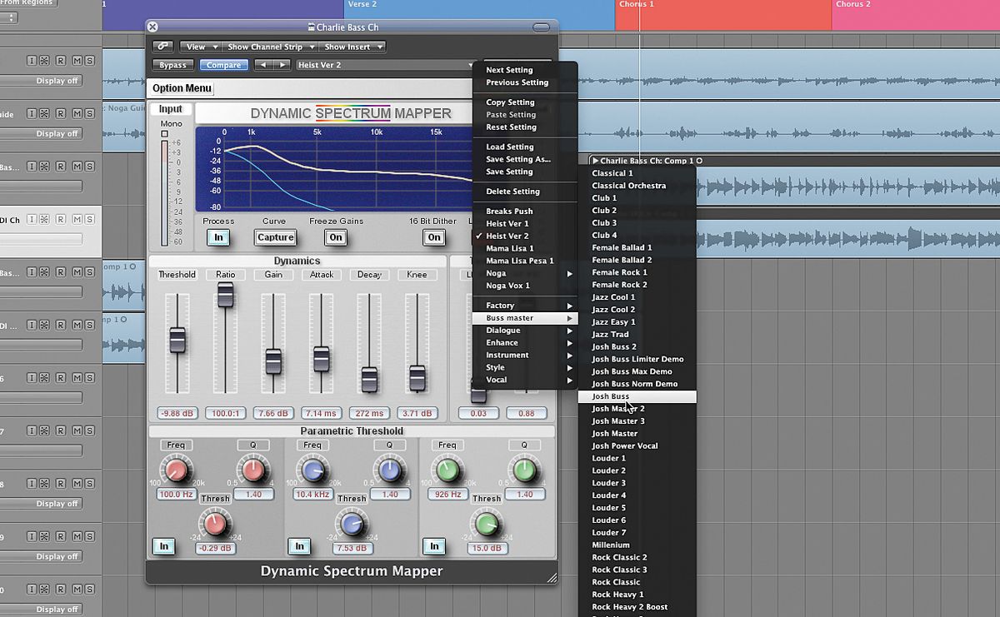The image size is (1000, 617).
Task: Click the Curve Capture button
Action: 275,237
